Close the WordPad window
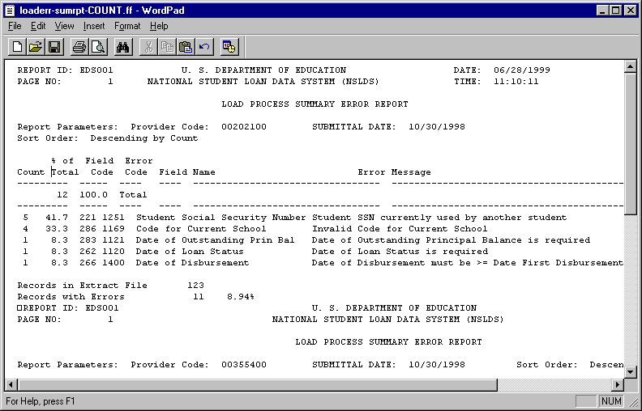642x411 pixels. (630, 11)
